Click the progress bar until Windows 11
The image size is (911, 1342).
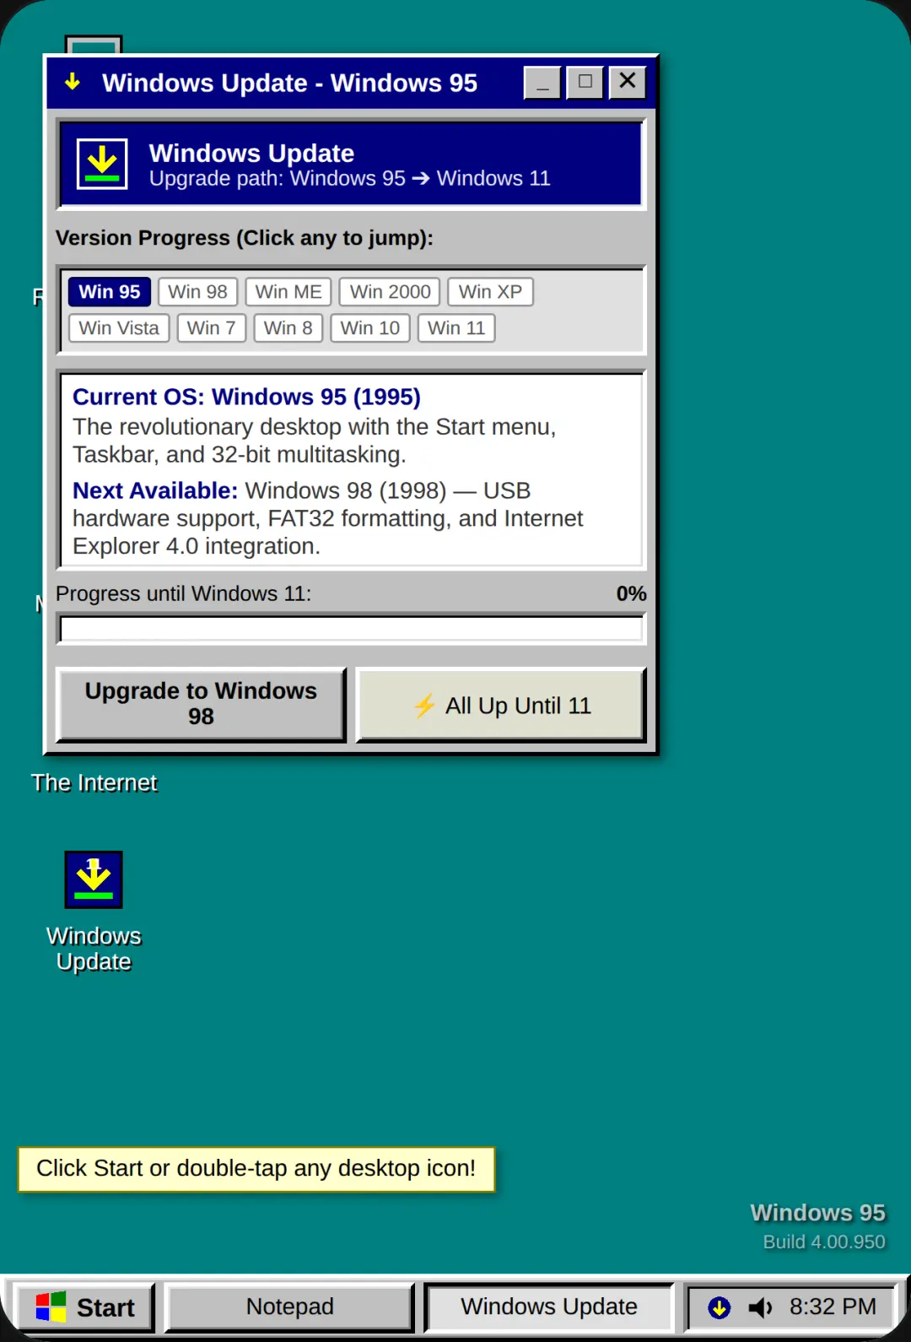tap(351, 629)
